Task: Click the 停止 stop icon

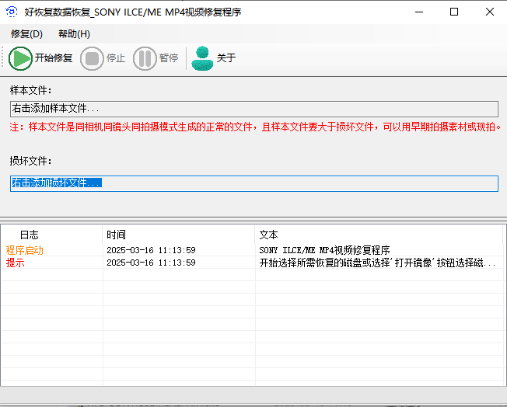Action: click(x=92, y=58)
